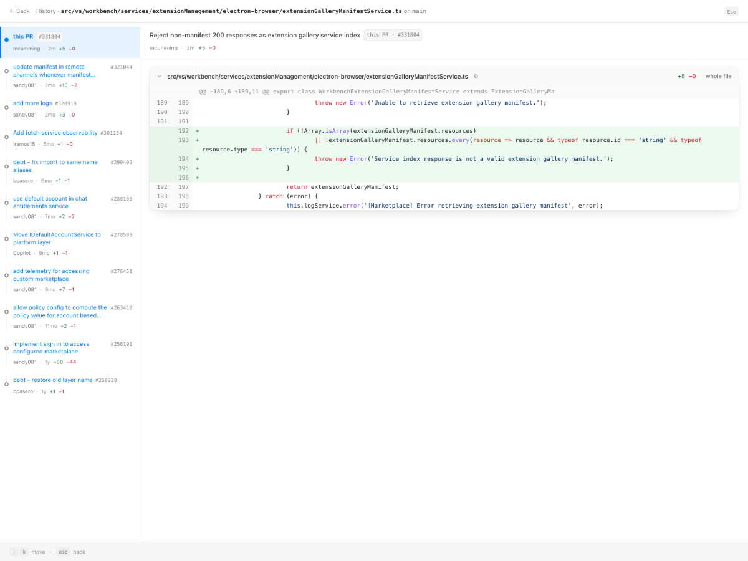Image resolution: width=748 pixels, height=561 pixels.
Task: Click the 'k' move key hint
Action: pyautogui.click(x=24, y=552)
